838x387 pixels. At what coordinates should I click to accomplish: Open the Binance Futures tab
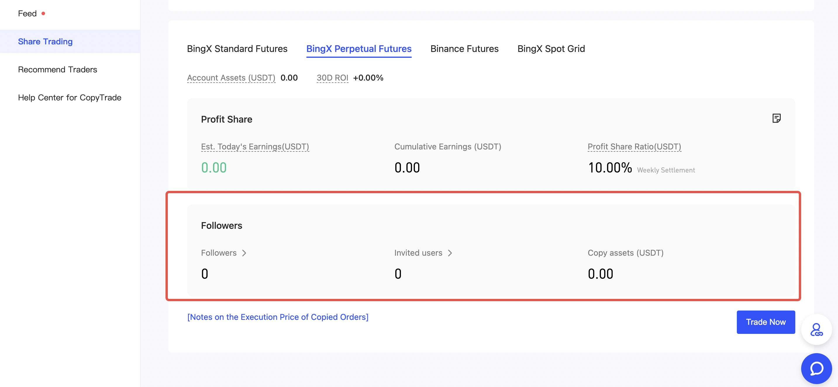(x=464, y=49)
